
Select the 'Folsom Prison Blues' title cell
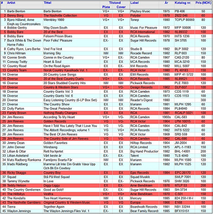click(58, 36)
